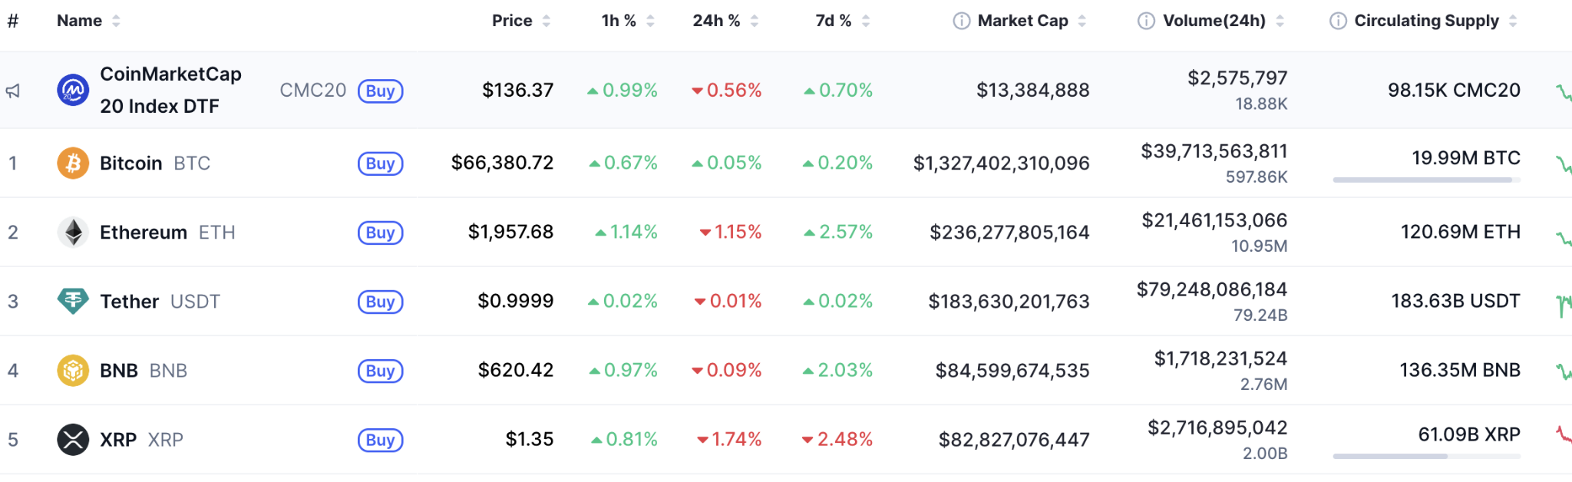The image size is (1572, 482).
Task: Click XRP's 7-day sparkline chart
Action: click(1563, 435)
